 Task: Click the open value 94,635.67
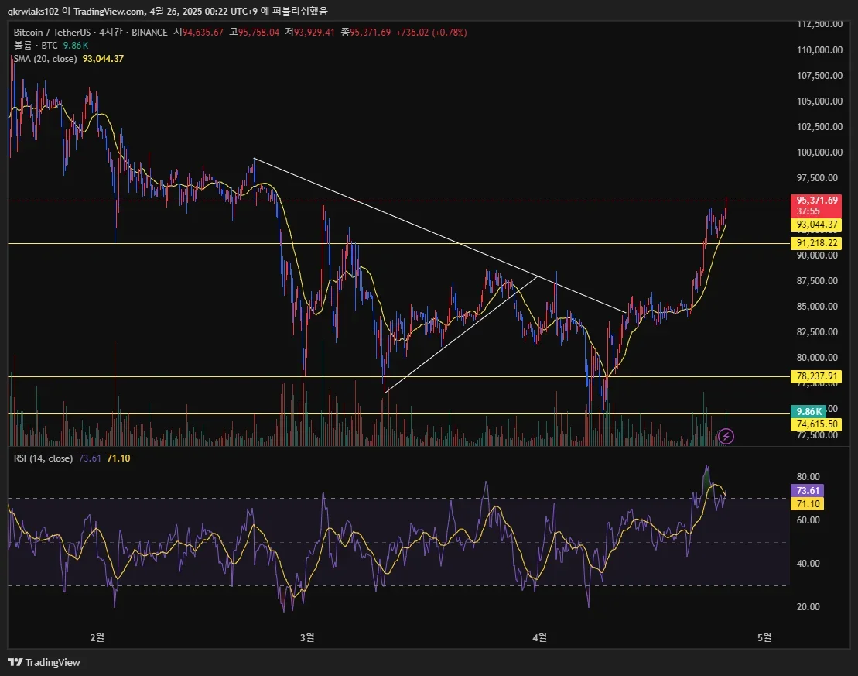click(x=203, y=33)
